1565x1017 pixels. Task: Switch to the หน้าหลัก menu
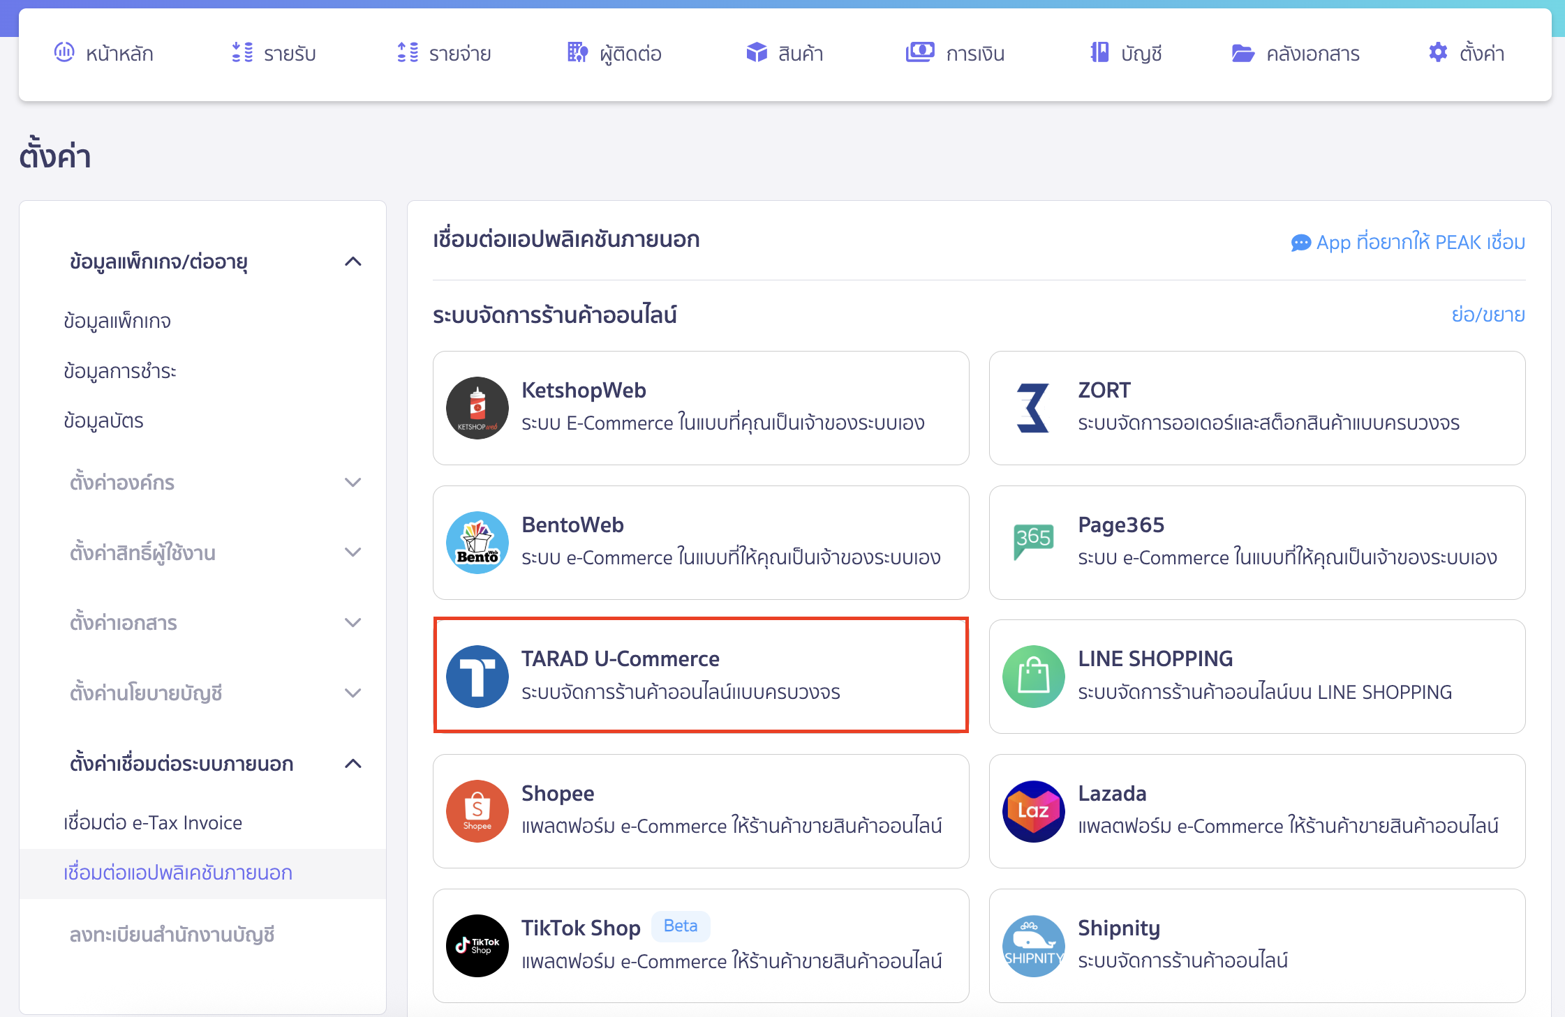[105, 52]
